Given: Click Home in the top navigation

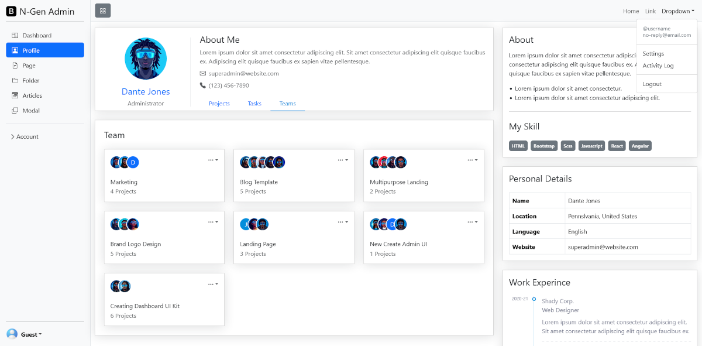Looking at the screenshot, I should coord(631,11).
